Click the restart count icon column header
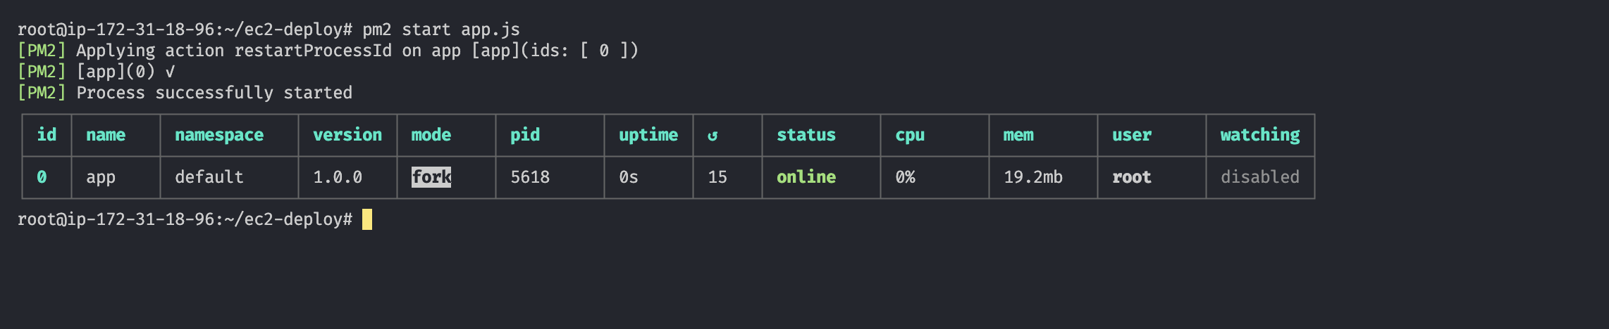This screenshot has width=1609, height=329. point(713,136)
